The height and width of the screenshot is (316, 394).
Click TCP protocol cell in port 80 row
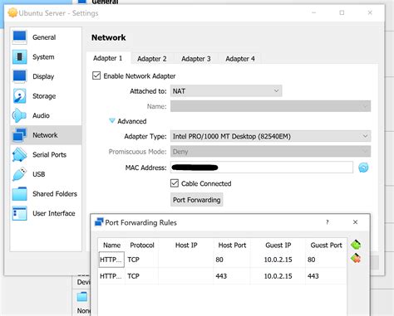141,260
